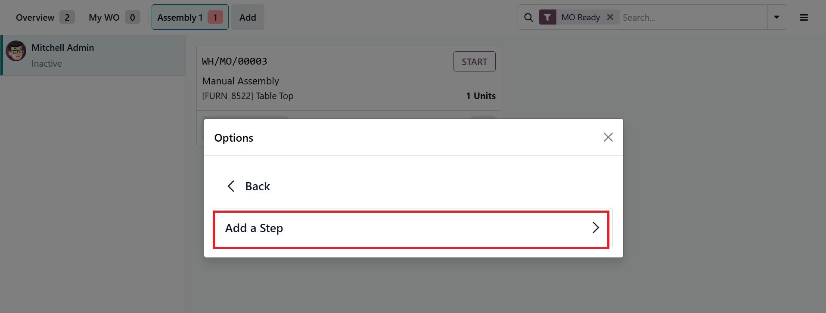Remove the MO Ready filter
This screenshot has height=313, width=826.
coord(610,17)
